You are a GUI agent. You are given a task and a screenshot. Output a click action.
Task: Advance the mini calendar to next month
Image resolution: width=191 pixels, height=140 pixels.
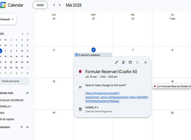(x=28, y=34)
